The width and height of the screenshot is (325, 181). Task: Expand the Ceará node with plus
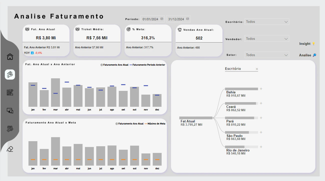point(261,103)
